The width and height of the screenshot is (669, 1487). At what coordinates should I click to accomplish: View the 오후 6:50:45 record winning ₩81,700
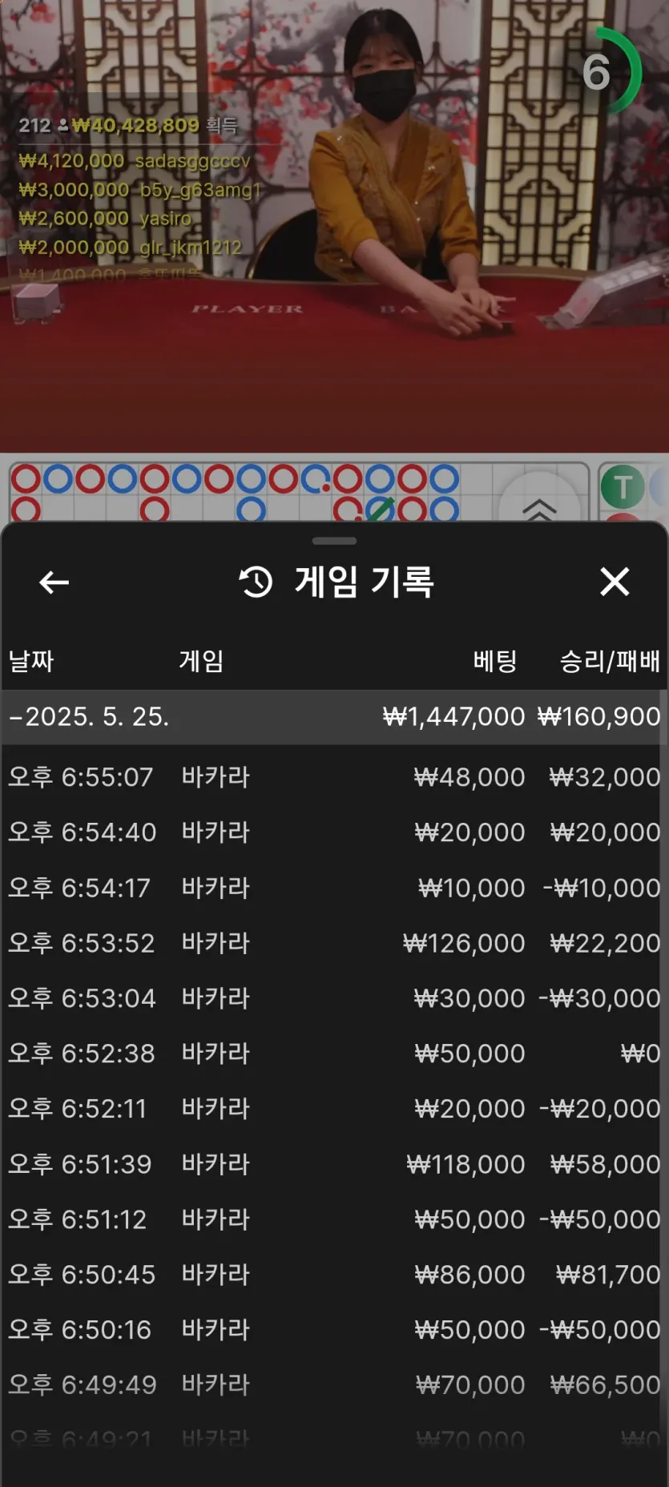coord(334,1275)
